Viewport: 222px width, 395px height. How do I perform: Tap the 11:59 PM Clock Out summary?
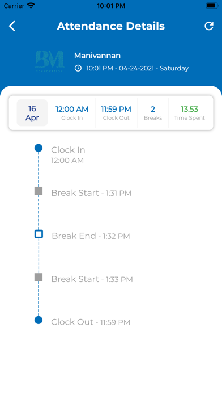(x=116, y=113)
